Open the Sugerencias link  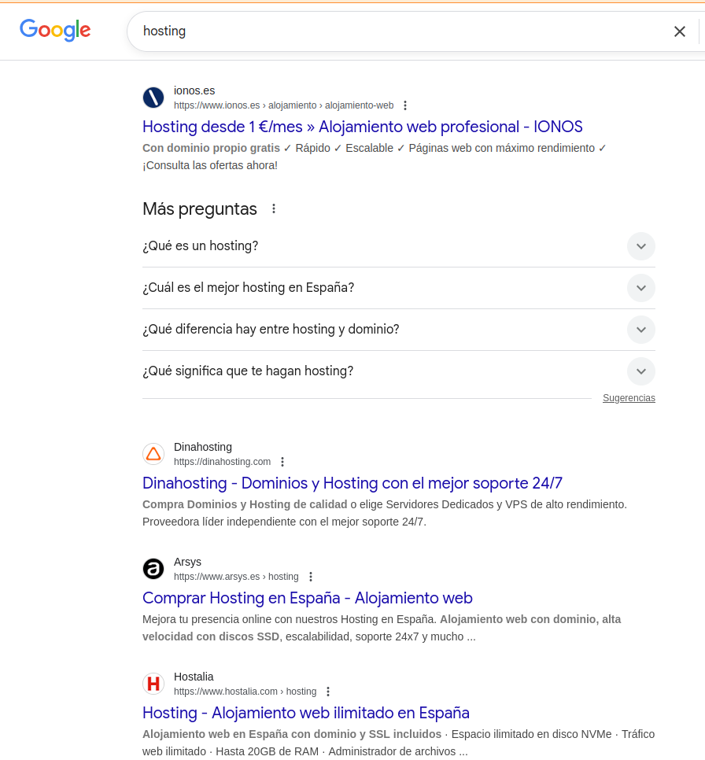(629, 398)
